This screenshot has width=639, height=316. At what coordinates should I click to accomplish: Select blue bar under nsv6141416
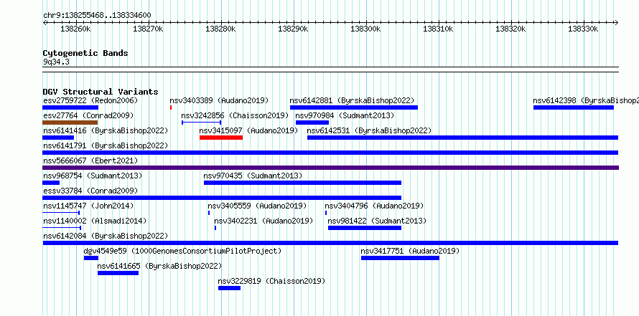(x=58, y=138)
